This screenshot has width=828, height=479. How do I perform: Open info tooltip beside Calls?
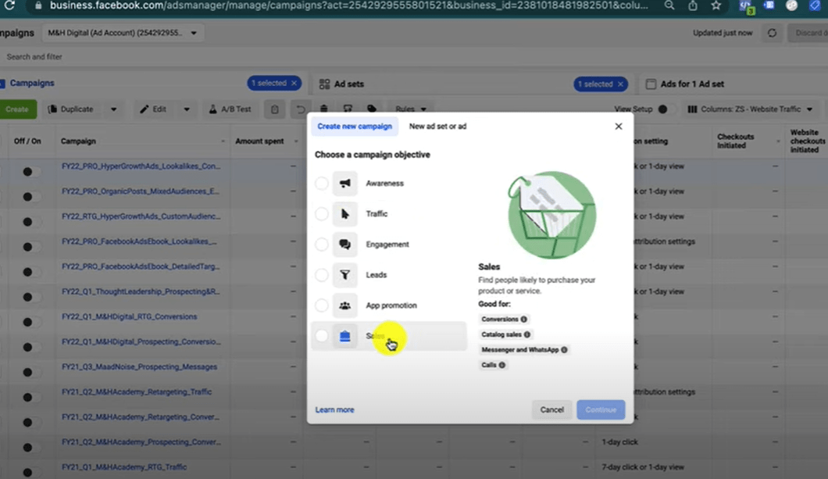coord(502,365)
